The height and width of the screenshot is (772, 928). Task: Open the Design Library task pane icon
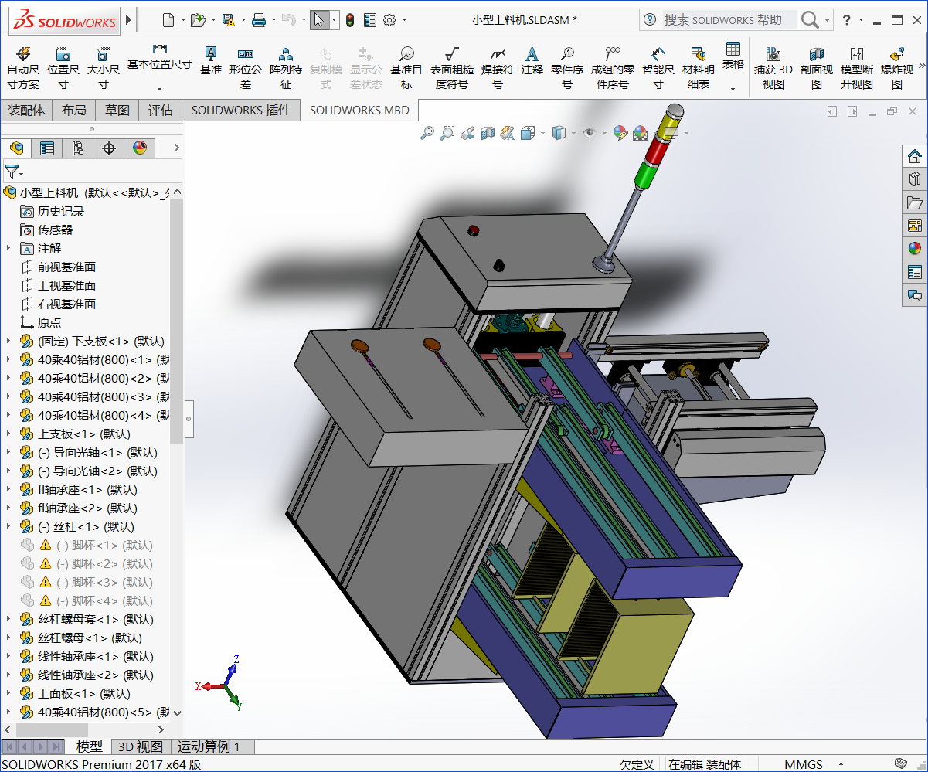[915, 179]
